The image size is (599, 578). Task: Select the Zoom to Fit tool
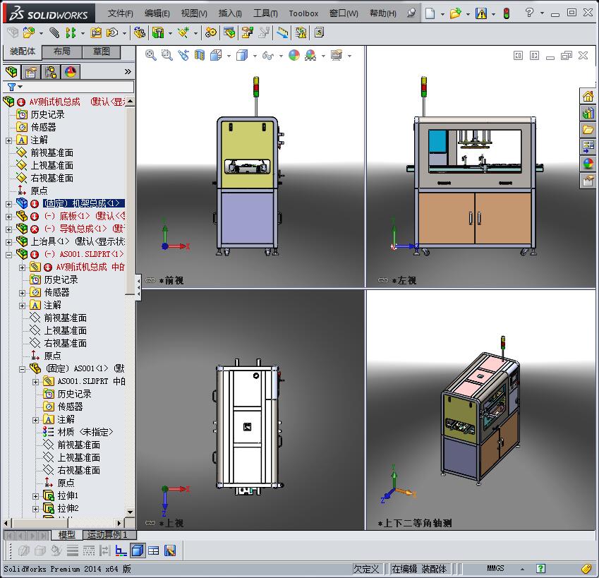coord(150,55)
